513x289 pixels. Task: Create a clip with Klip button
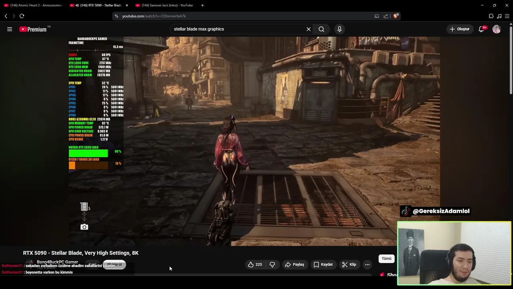(x=349, y=265)
